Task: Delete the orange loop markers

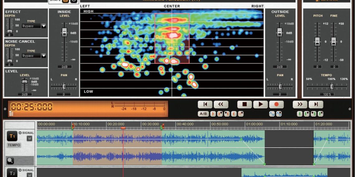Action: [241, 114]
